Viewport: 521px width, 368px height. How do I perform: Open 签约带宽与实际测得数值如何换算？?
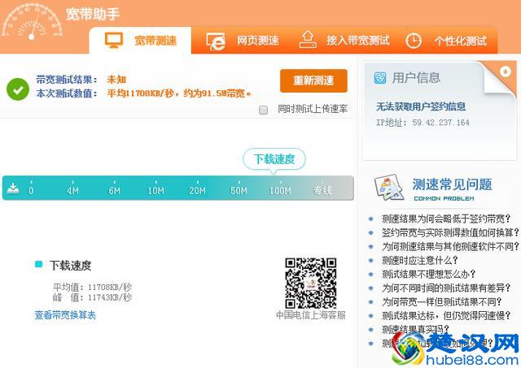coord(450,232)
